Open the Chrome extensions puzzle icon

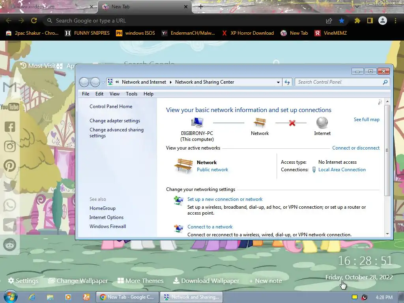[x=357, y=21]
